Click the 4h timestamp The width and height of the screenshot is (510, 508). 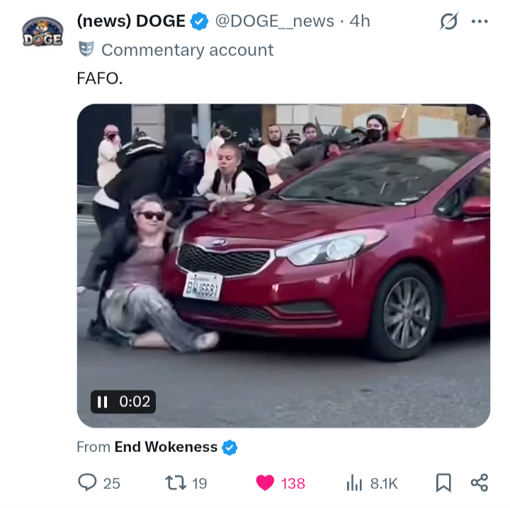360,21
